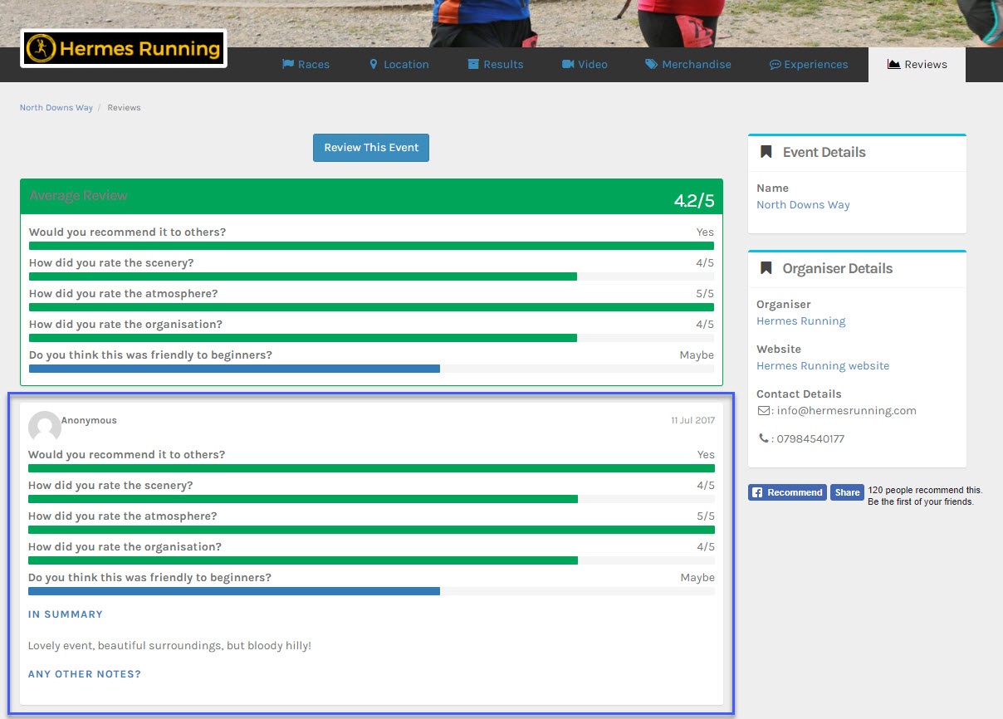This screenshot has height=719, width=1003.
Task: Switch to the Experiences tab
Action: (809, 64)
